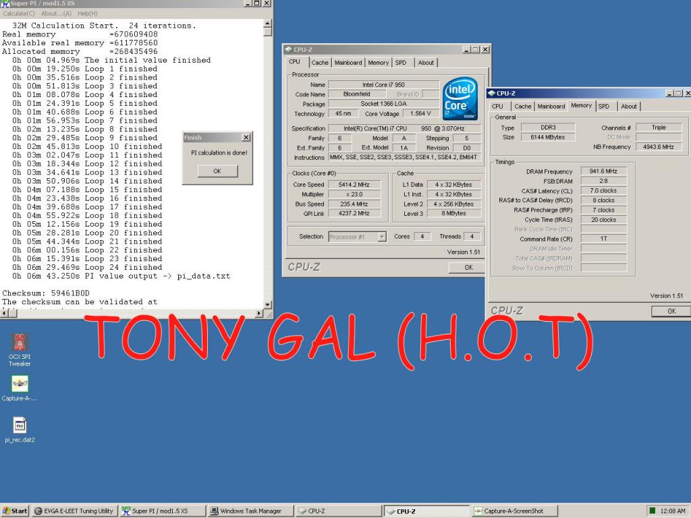Switch to Mainboard tab in back CPU-Z window
Image resolution: width=691 pixels, height=518 pixels.
click(348, 63)
